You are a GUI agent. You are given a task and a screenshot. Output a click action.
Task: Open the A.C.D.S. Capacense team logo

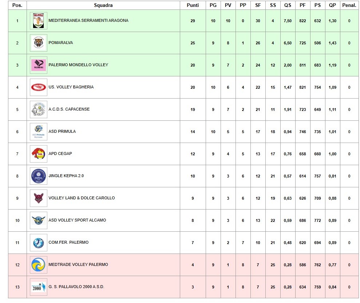pos(38,109)
